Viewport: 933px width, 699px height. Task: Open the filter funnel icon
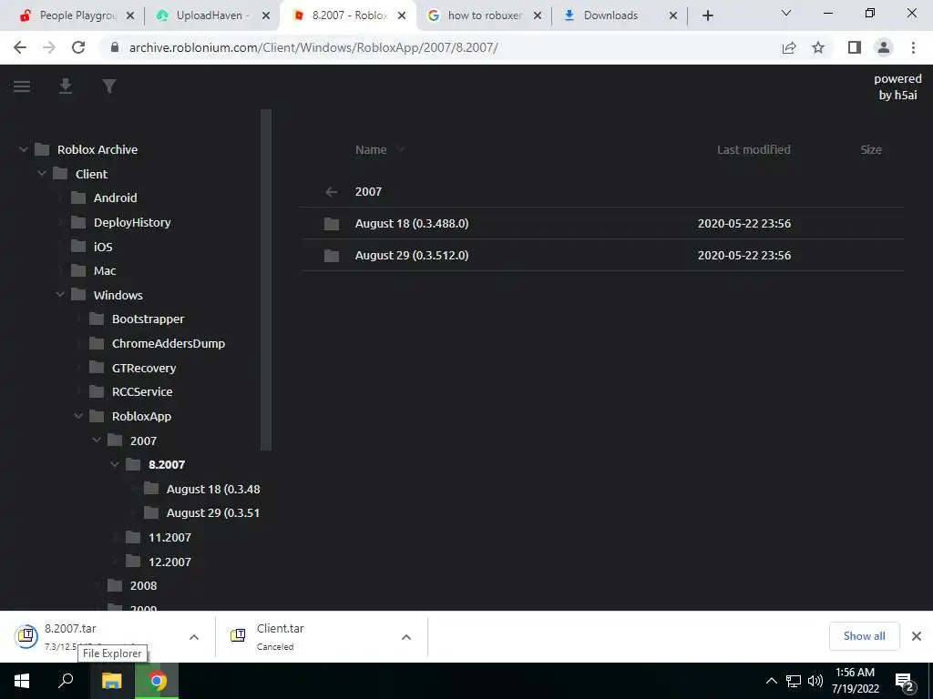[109, 86]
